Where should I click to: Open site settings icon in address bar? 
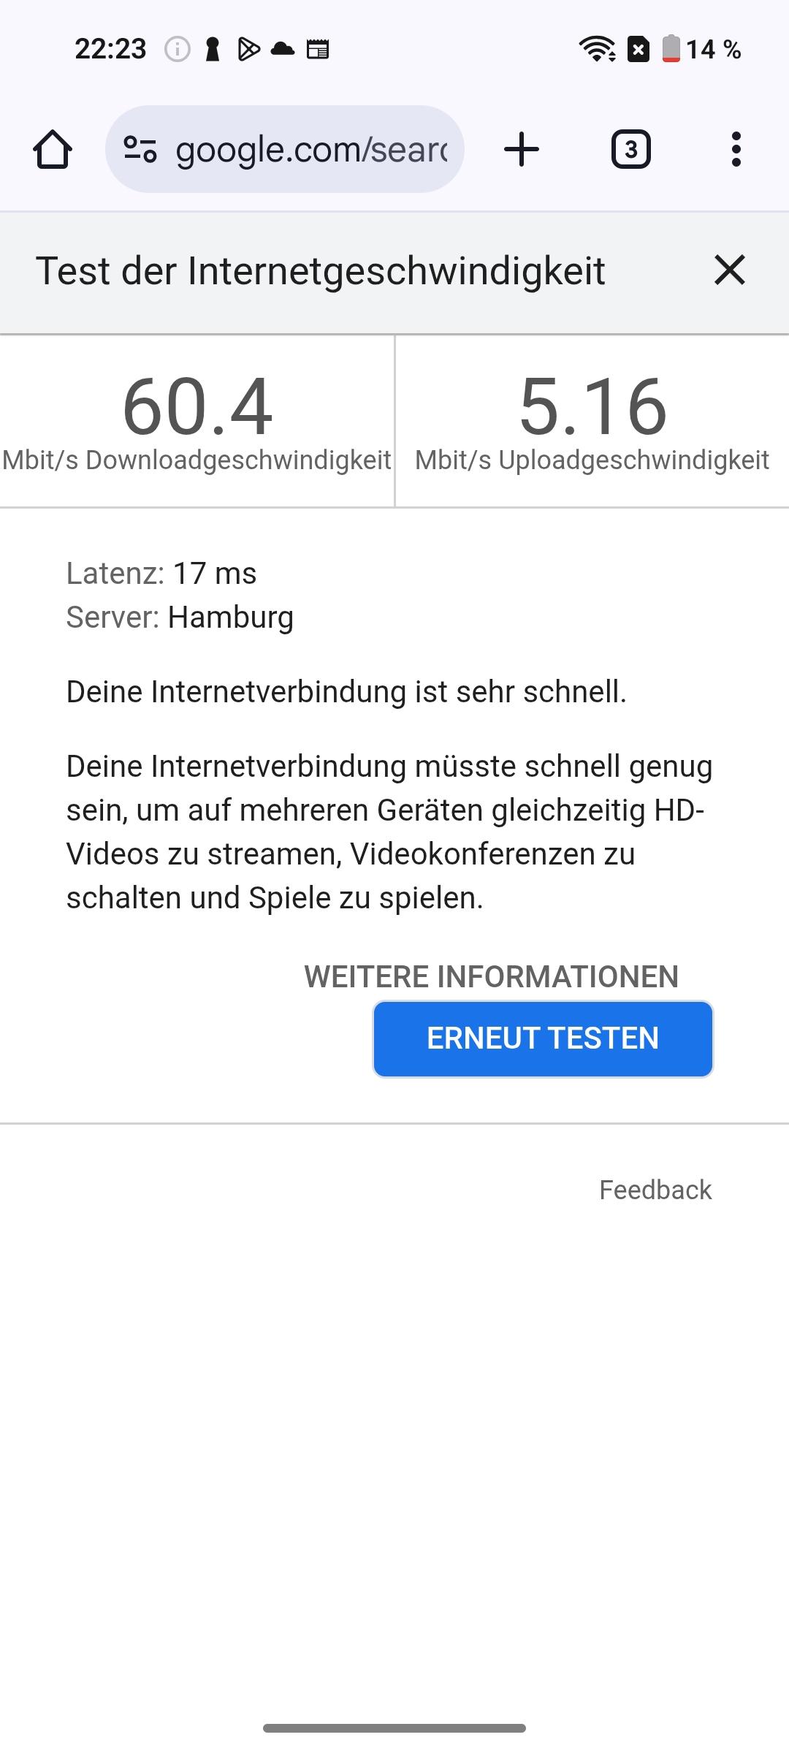pyautogui.click(x=140, y=149)
